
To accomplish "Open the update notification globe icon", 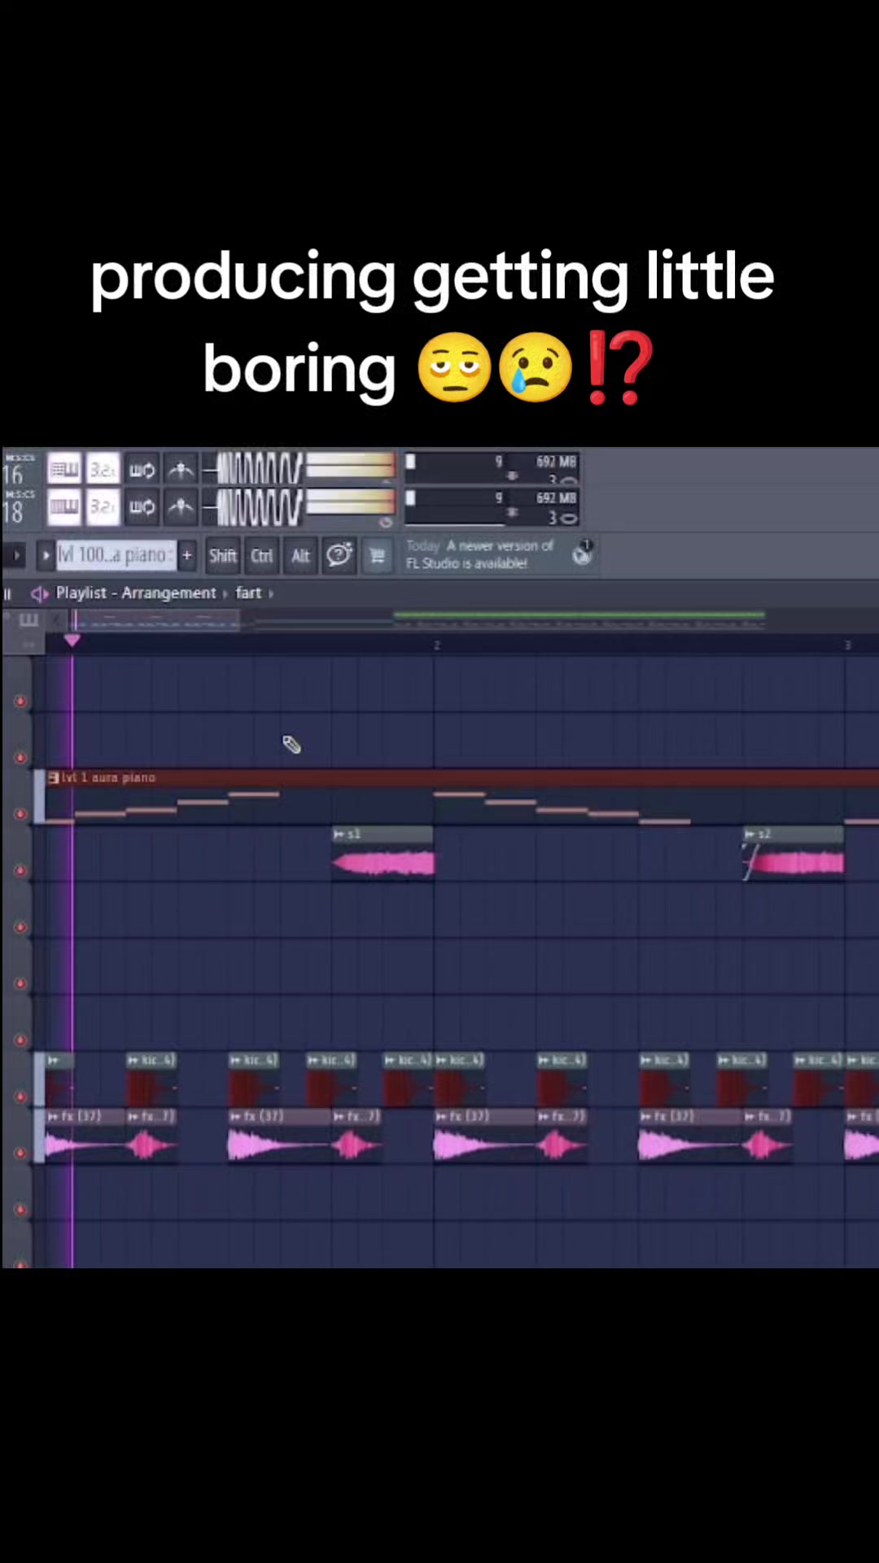I will [583, 553].
